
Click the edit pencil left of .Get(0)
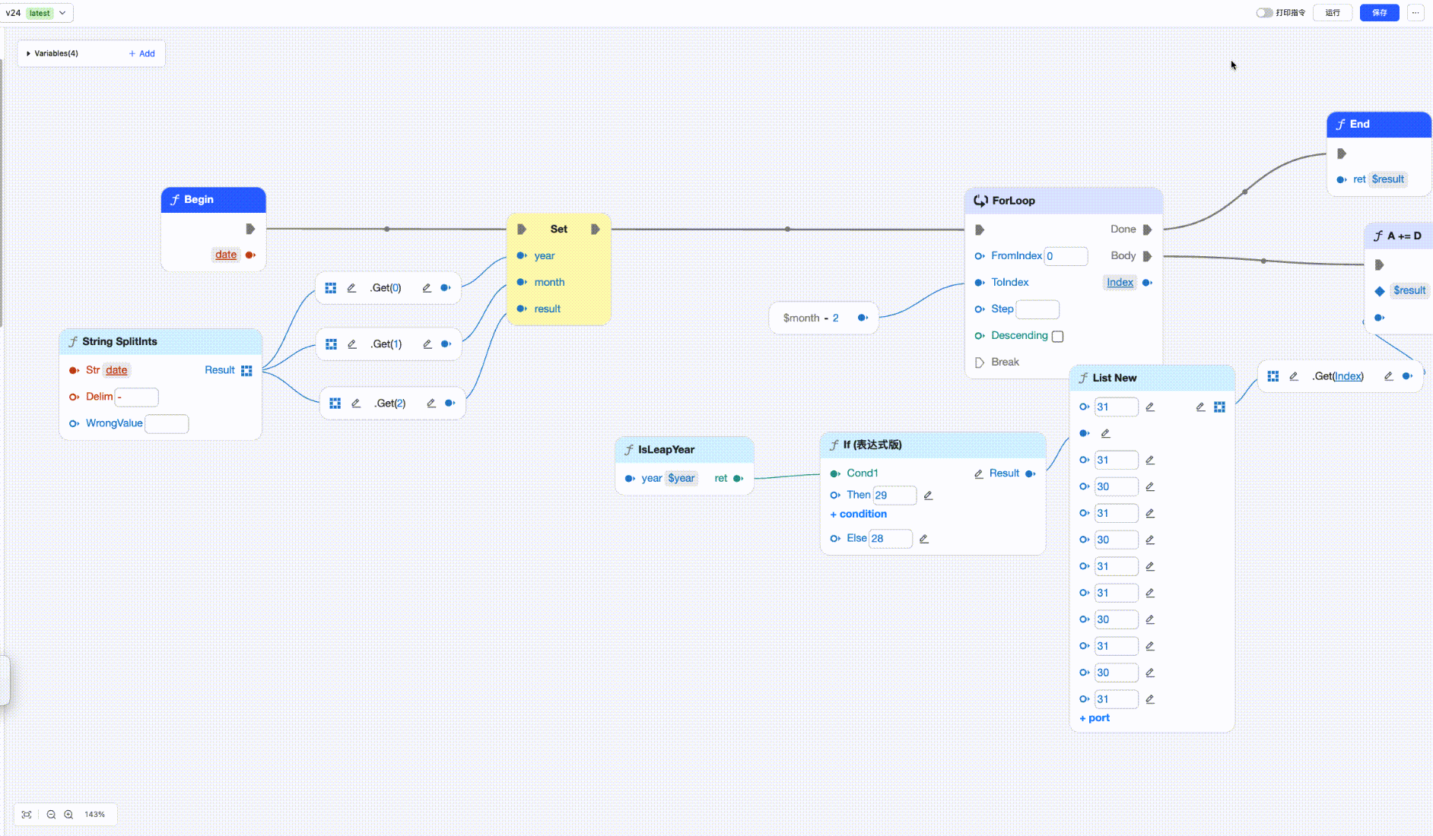click(x=351, y=288)
